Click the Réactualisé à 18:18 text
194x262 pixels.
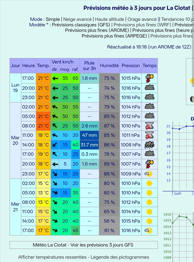coord(149,47)
